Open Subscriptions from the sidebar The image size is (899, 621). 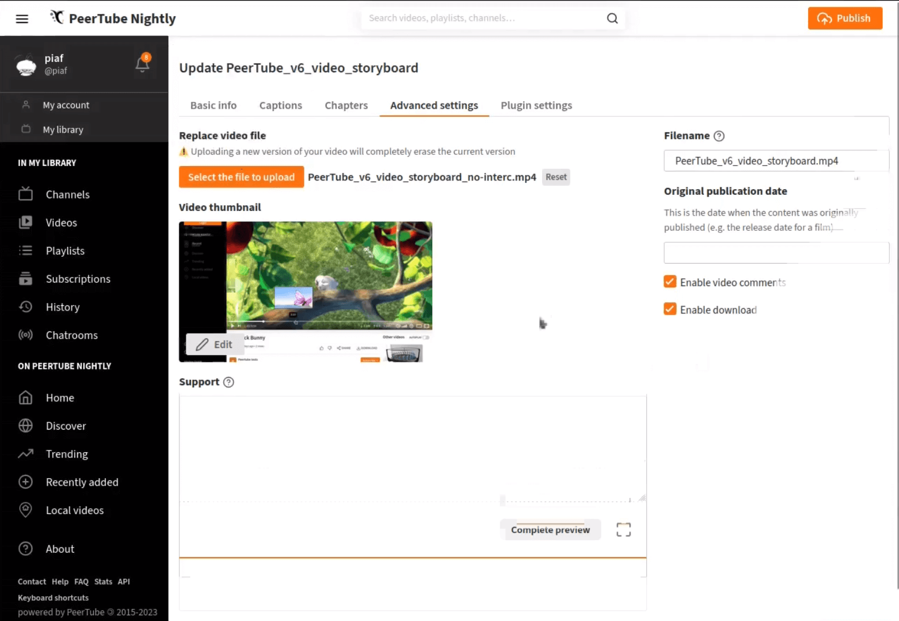(x=78, y=279)
